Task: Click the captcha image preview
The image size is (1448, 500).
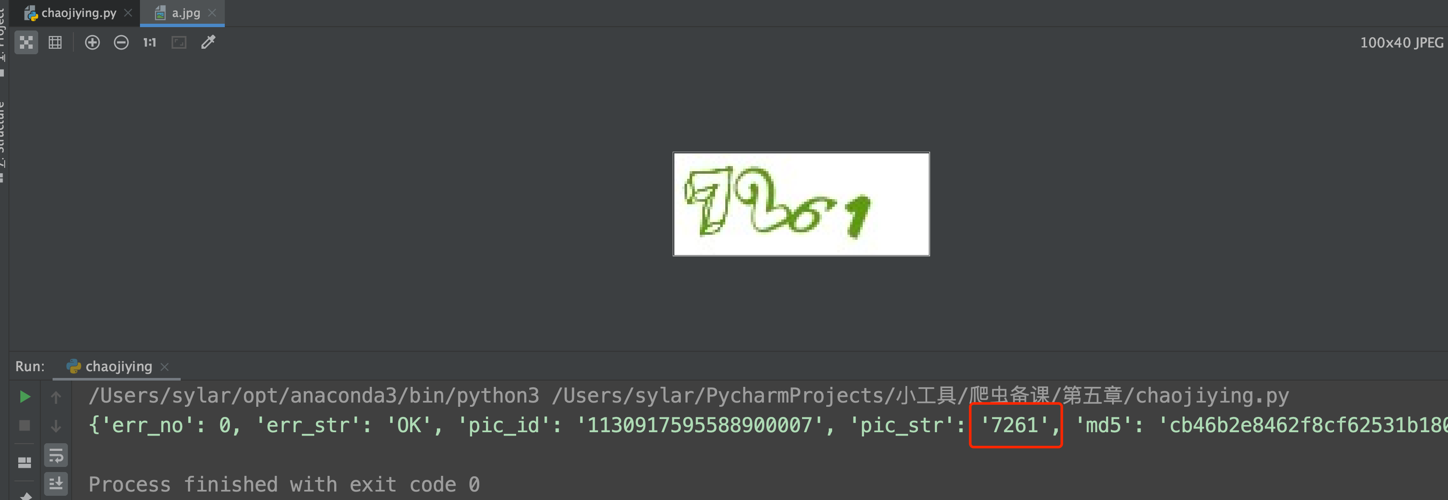Action: click(x=801, y=204)
